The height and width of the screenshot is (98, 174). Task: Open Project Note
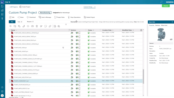(59, 17)
